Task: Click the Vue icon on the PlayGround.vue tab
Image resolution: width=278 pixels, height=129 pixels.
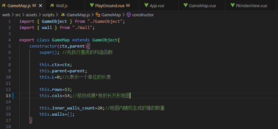Action: tap(92, 5)
